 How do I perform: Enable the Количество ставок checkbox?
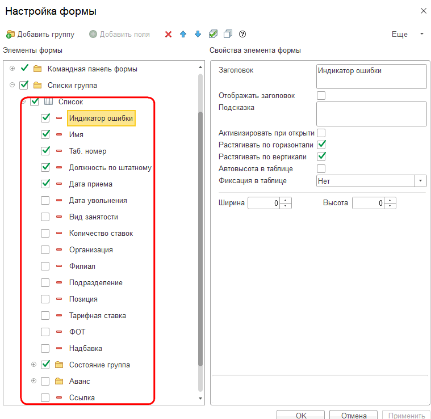point(45,233)
